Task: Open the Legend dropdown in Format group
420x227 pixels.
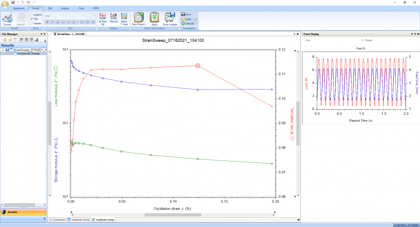Action: pos(21,19)
